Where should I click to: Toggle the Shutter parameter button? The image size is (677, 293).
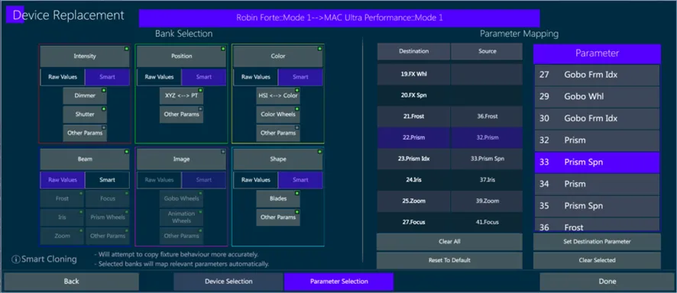click(x=85, y=114)
